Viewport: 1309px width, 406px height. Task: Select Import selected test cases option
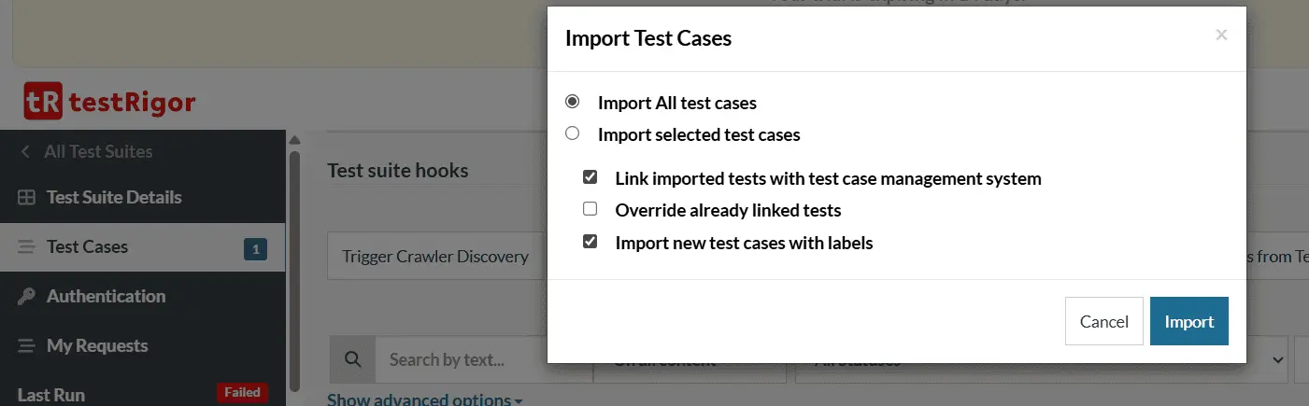(x=573, y=133)
